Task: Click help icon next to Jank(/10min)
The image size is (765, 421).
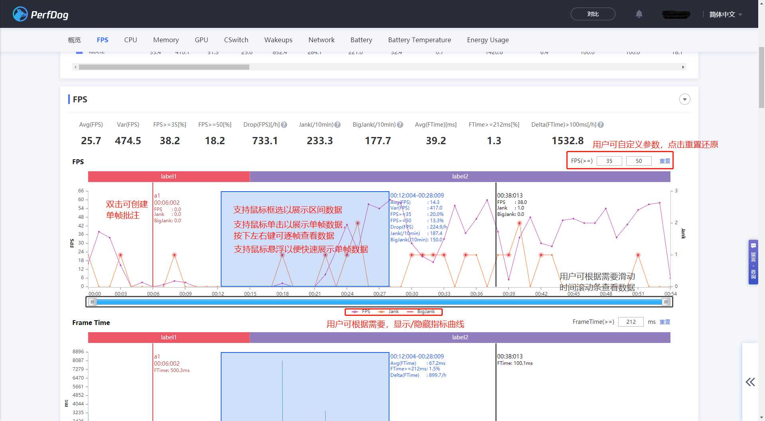Action: coord(337,125)
